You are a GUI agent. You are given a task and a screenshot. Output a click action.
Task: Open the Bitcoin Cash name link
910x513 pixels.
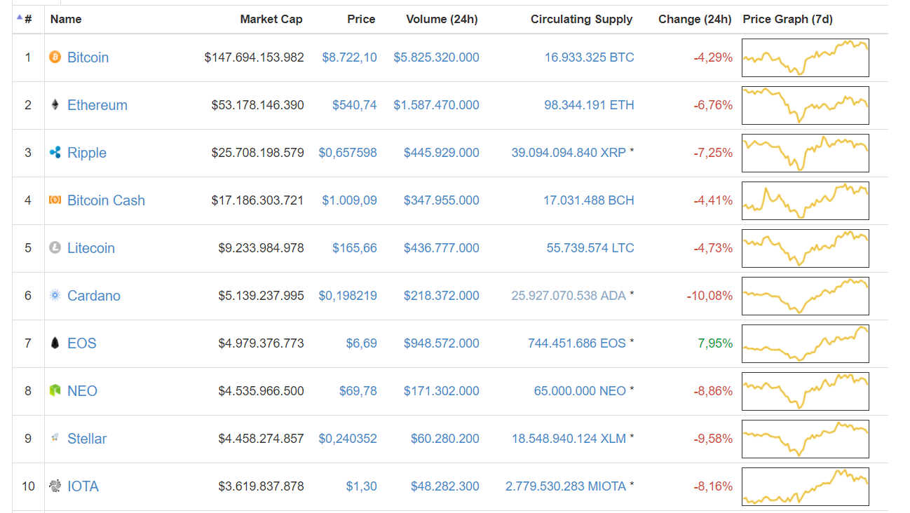click(x=106, y=200)
